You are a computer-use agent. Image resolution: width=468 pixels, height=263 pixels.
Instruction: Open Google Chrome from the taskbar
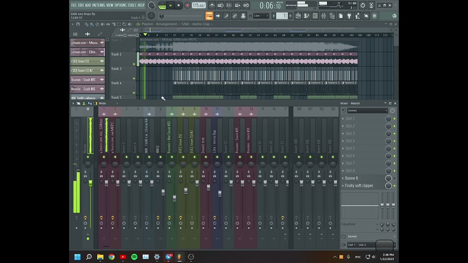pos(112,257)
